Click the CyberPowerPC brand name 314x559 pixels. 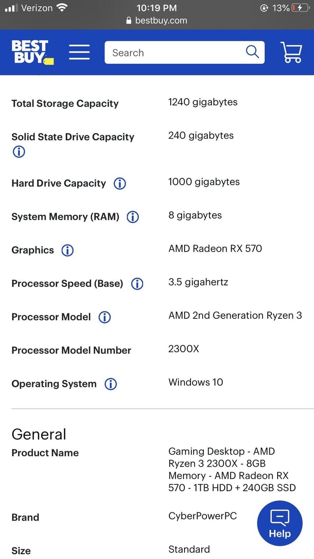(203, 516)
